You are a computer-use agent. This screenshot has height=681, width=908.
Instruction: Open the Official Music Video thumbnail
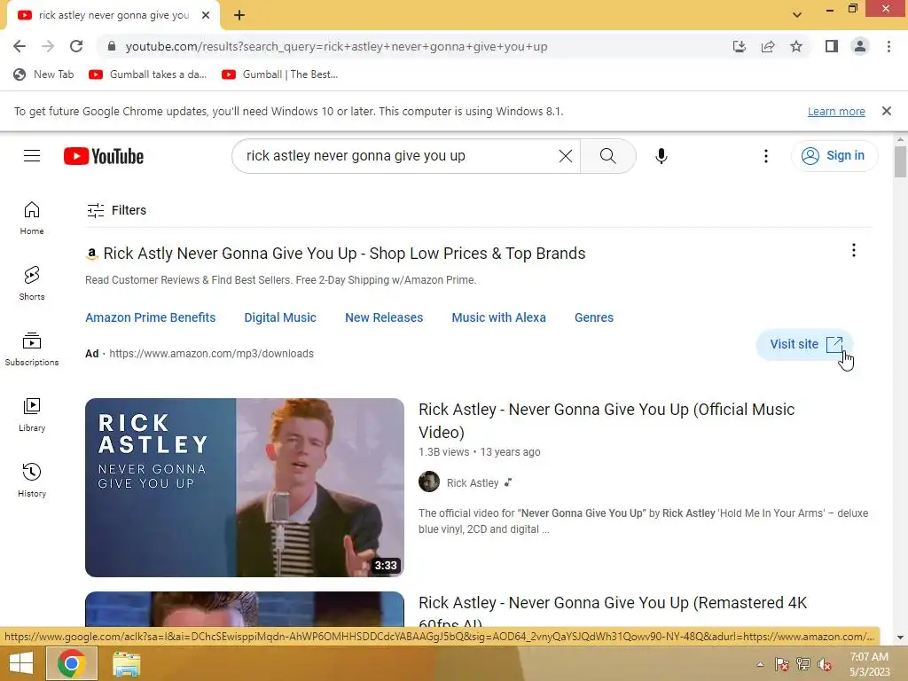pyautogui.click(x=245, y=487)
